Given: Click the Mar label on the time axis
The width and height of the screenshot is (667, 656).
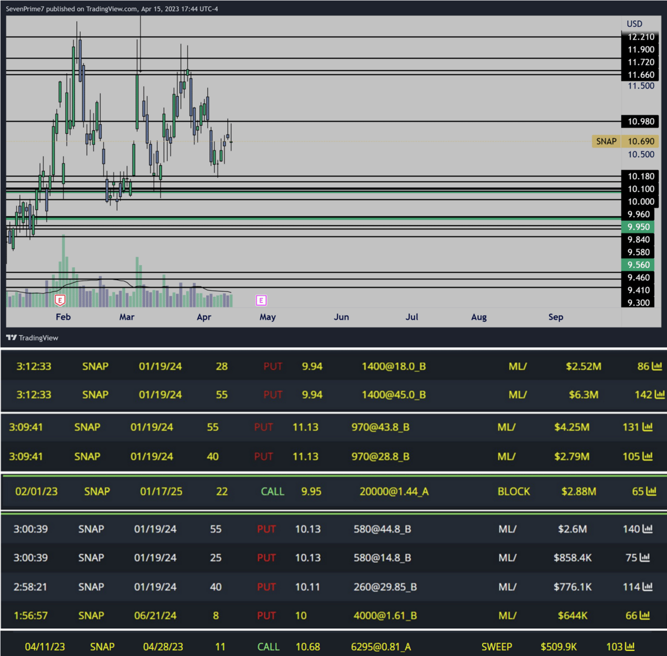Looking at the screenshot, I should [127, 317].
